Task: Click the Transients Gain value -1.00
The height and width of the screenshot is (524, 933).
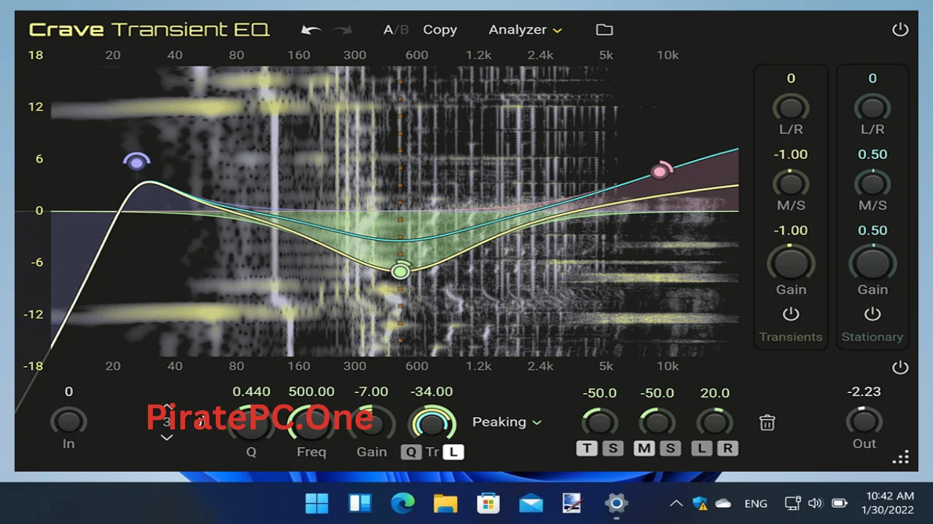Action: pyautogui.click(x=791, y=230)
